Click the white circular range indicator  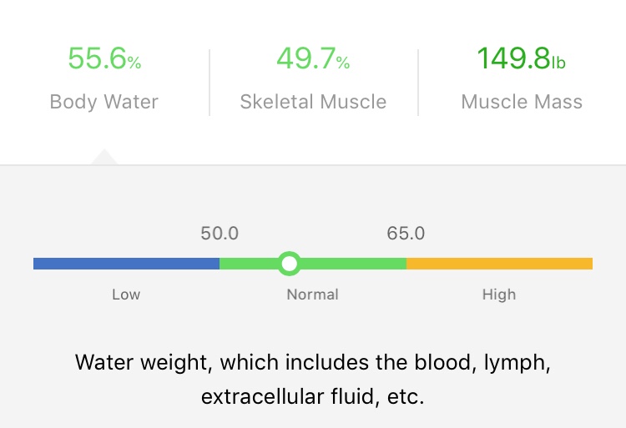289,264
